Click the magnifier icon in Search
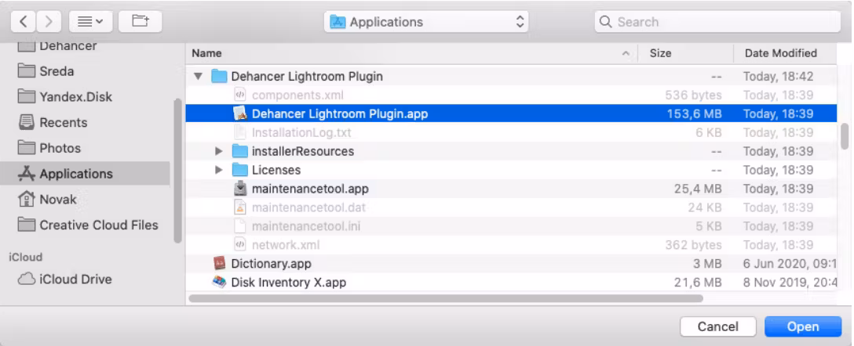The width and height of the screenshot is (854, 346). [605, 22]
